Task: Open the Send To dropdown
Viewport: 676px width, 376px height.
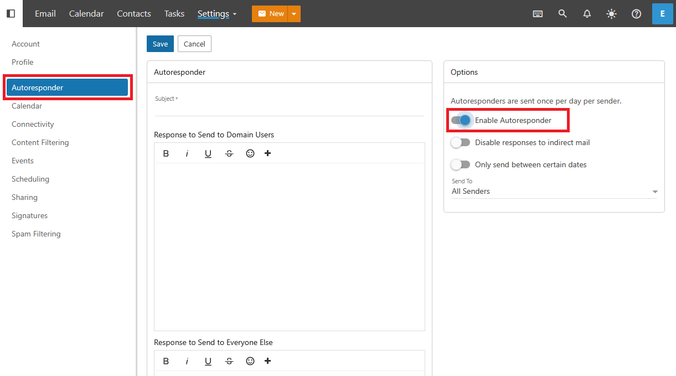Action: [x=554, y=192]
